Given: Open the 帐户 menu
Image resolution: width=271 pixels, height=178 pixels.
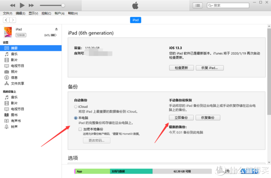Looking at the screenshot, I should pyautogui.click(x=60, y=13).
